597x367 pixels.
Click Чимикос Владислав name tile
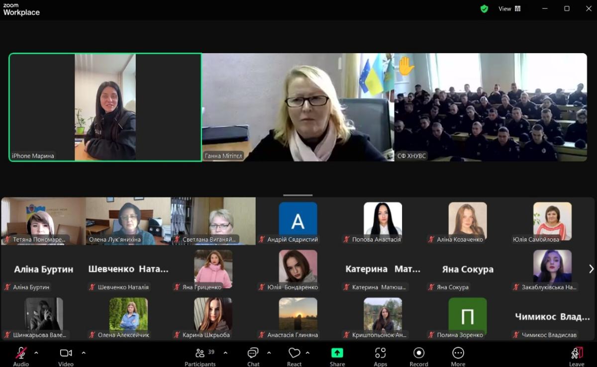click(552, 316)
